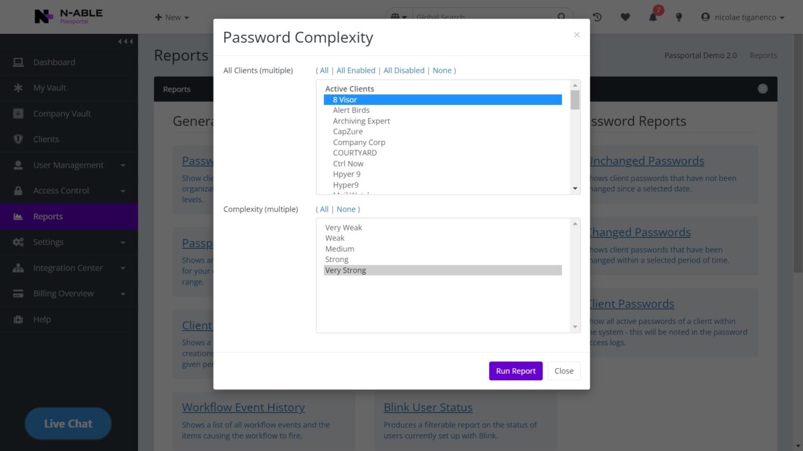Click the clients list scrollbar down arrow
803x451 pixels.
point(575,188)
